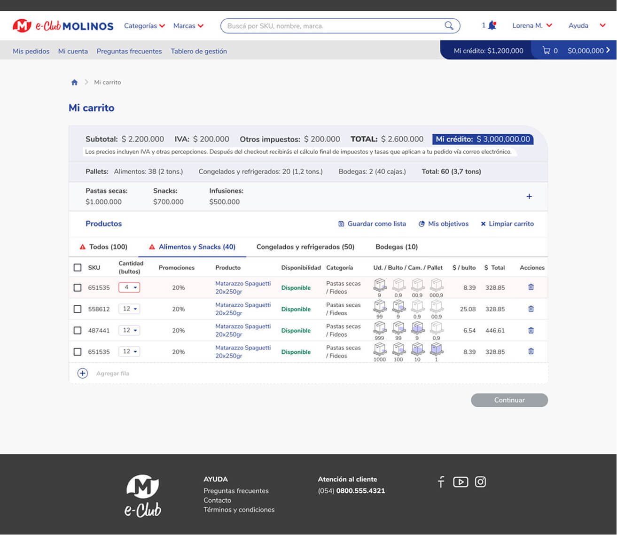Image resolution: width=617 pixels, height=535 pixels.
Task: Click the unit box icon in SKU 558612 row
Action: pos(380,306)
